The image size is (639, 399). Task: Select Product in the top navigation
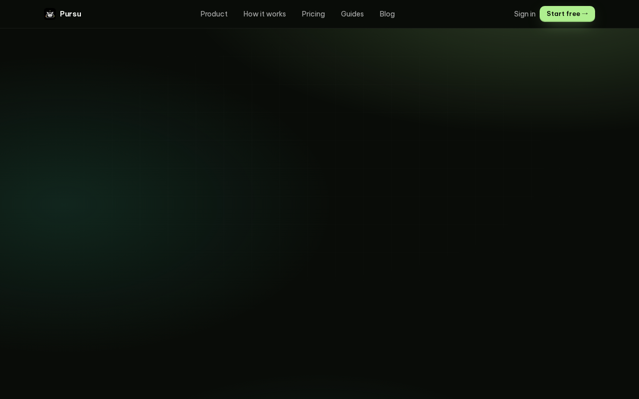coord(214,14)
